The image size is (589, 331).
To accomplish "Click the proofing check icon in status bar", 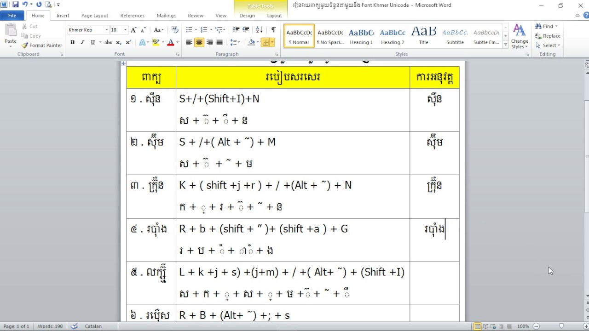I will (x=74, y=326).
